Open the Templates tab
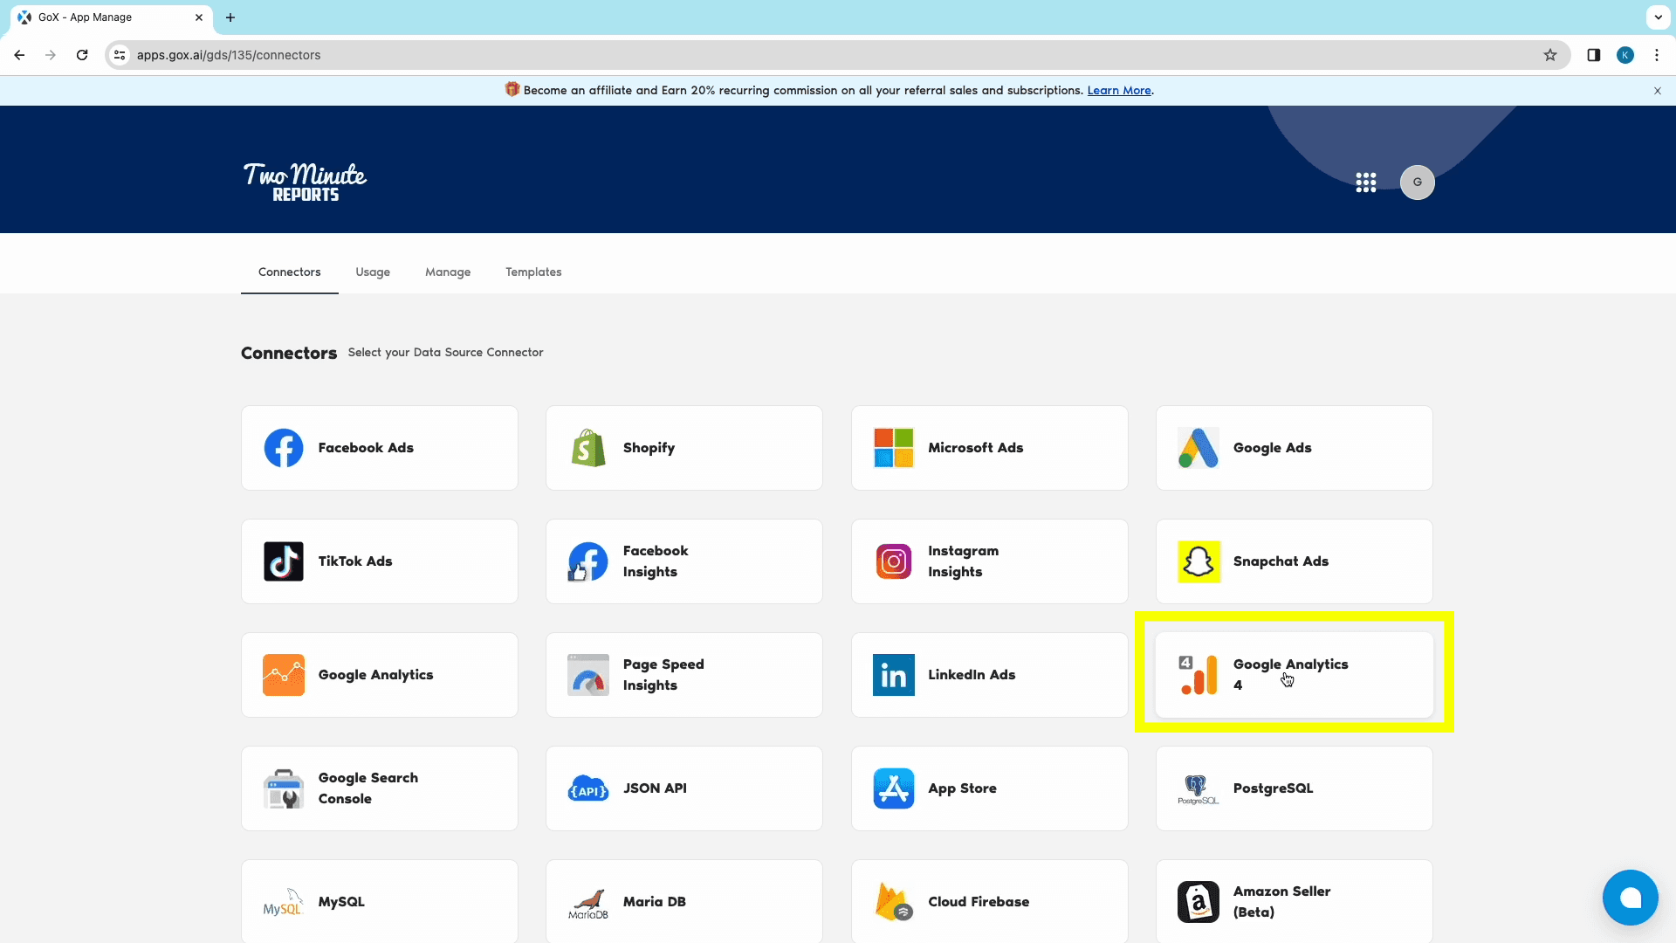Viewport: 1676px width, 943px height. [x=533, y=272]
